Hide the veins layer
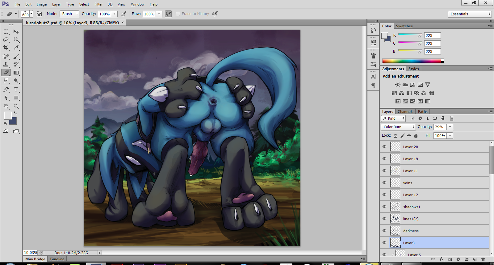The height and width of the screenshot is (265, 494). click(x=384, y=183)
